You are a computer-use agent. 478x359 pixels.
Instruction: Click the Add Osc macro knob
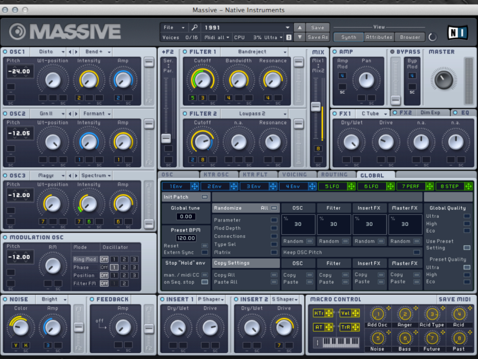[378, 314]
